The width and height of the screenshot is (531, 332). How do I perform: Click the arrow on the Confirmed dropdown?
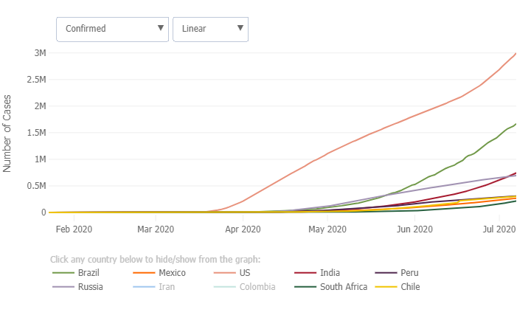point(161,29)
